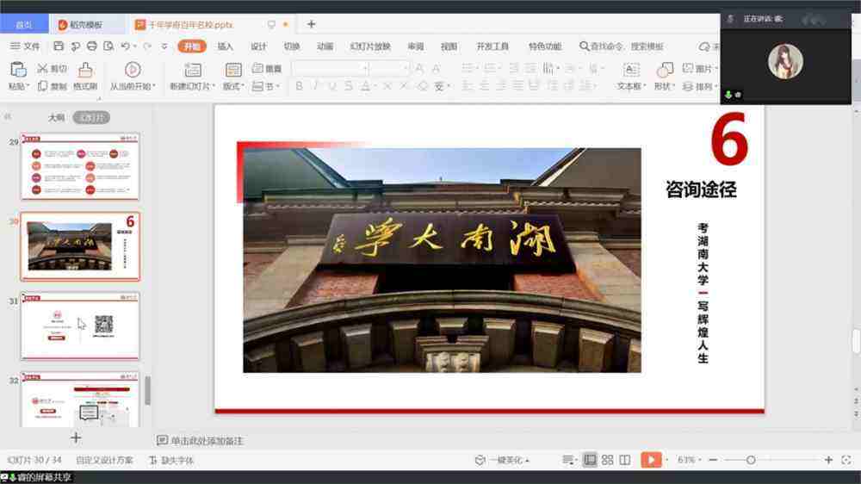Open the Shapes (形状) gallery icon

coord(664,70)
